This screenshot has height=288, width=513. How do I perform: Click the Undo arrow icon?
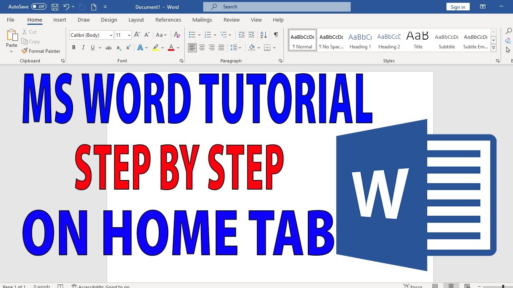pos(66,7)
